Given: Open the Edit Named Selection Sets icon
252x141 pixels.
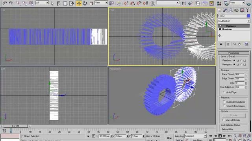Looking at the screenshot, I should (153, 3).
